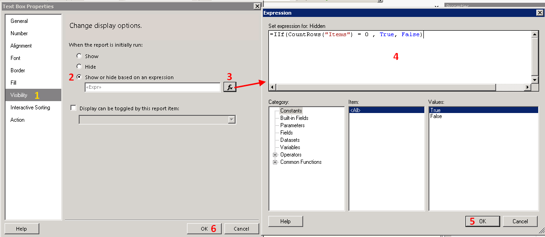Click the Expression dialog resize grip
545x237 pixels.
[541, 231]
